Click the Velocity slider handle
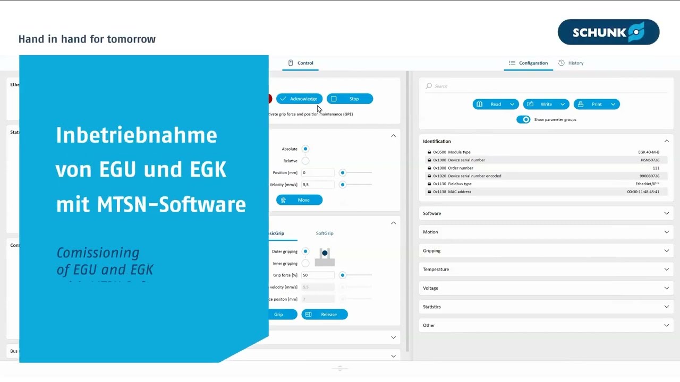 (343, 185)
